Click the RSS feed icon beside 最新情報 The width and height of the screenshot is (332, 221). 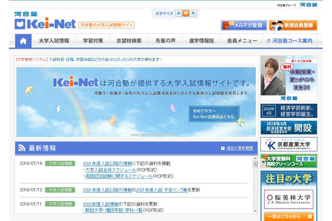click(22, 148)
